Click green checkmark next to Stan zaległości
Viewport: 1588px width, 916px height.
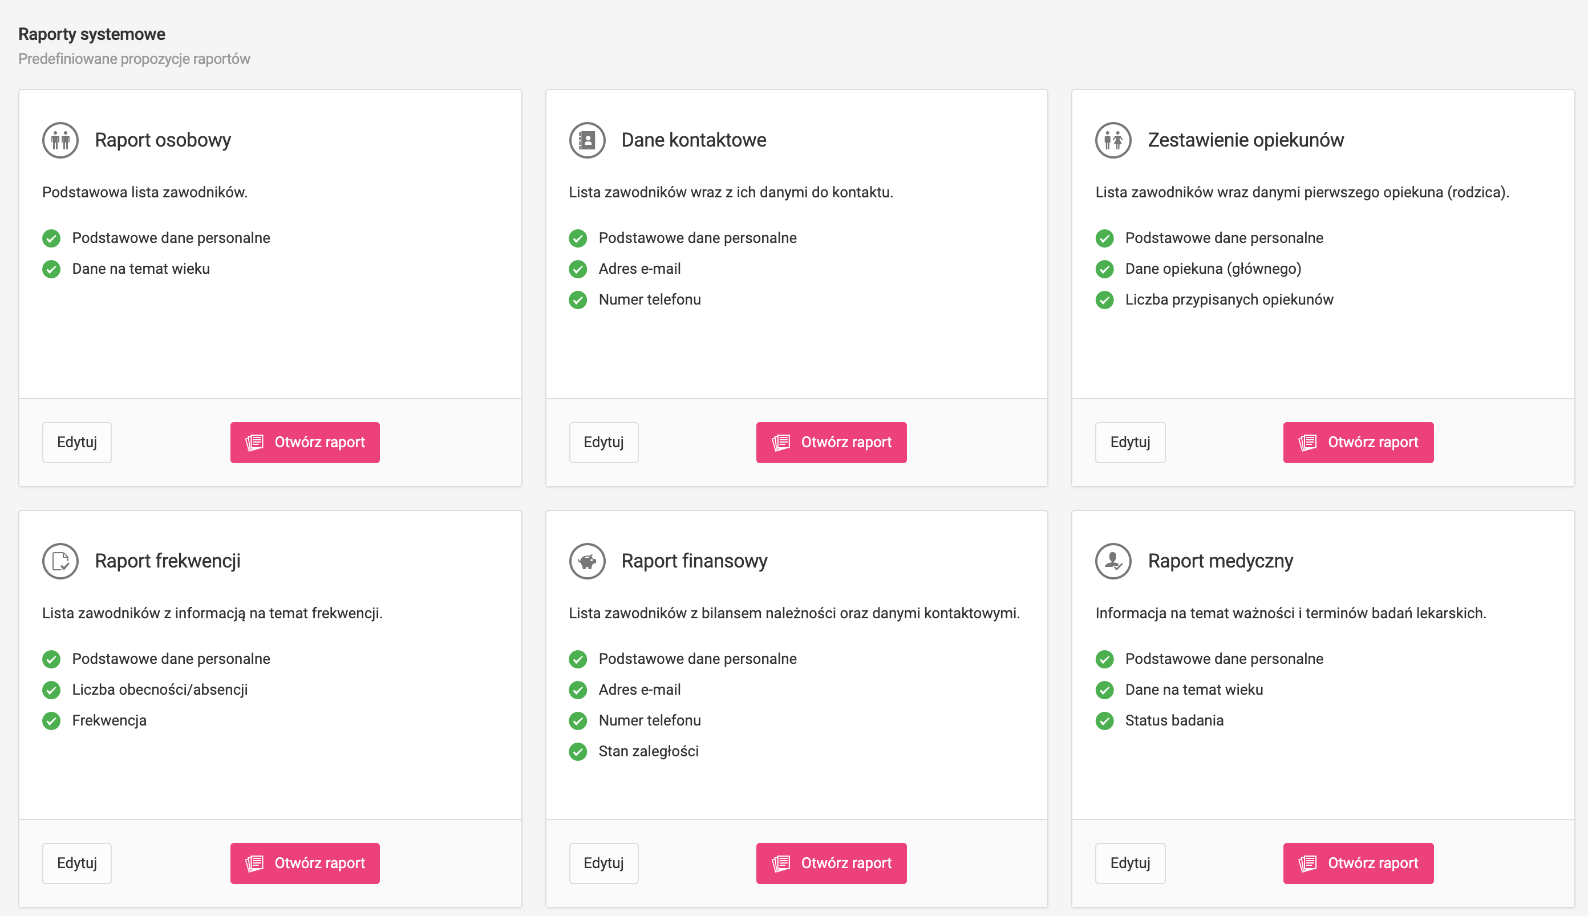click(x=578, y=751)
